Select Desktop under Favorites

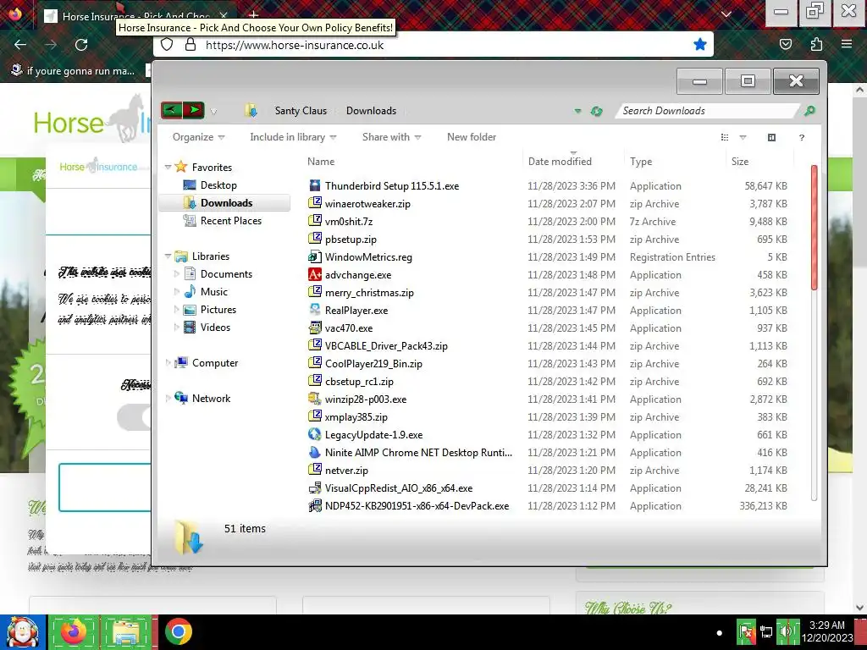[218, 185]
